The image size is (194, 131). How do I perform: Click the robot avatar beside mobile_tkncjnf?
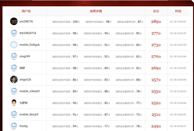tap(14, 115)
